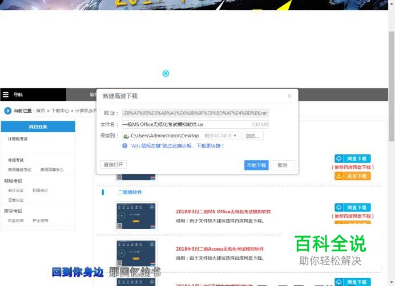Click the 首页 breadcrumb link

41,111
